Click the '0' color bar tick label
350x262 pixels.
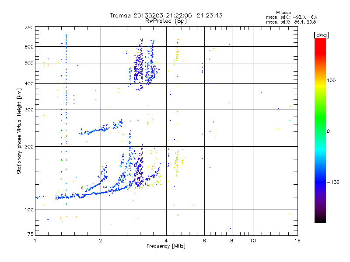pos(328,131)
